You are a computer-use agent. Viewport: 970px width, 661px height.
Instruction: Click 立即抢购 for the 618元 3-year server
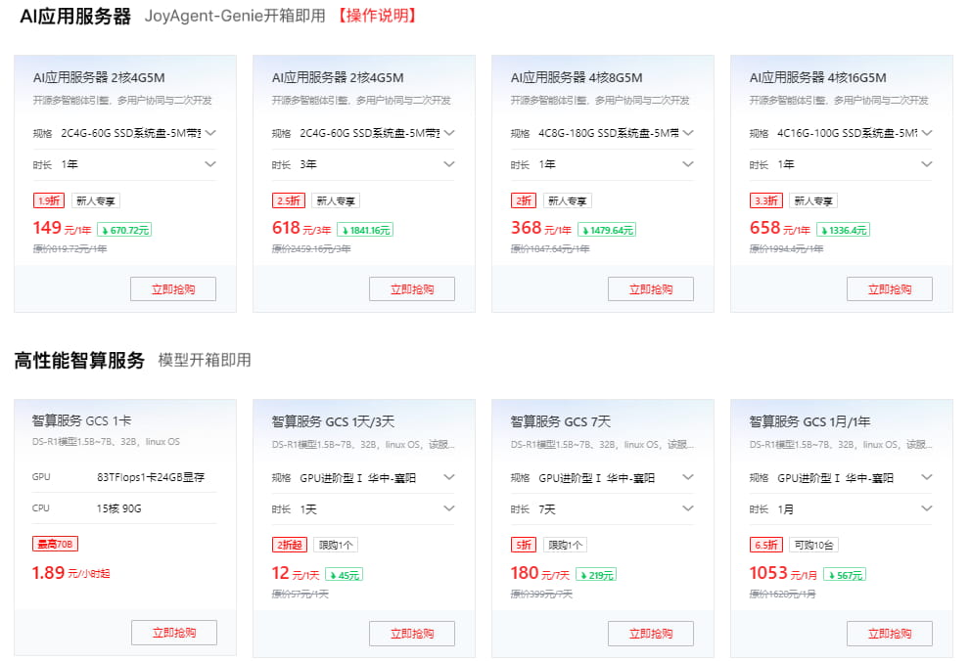(x=412, y=289)
